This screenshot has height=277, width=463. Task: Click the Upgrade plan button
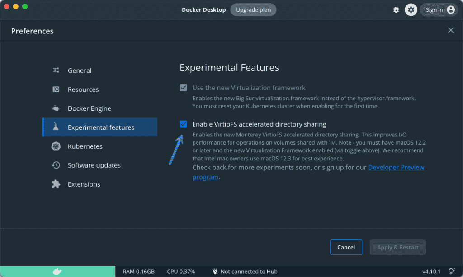point(253,10)
